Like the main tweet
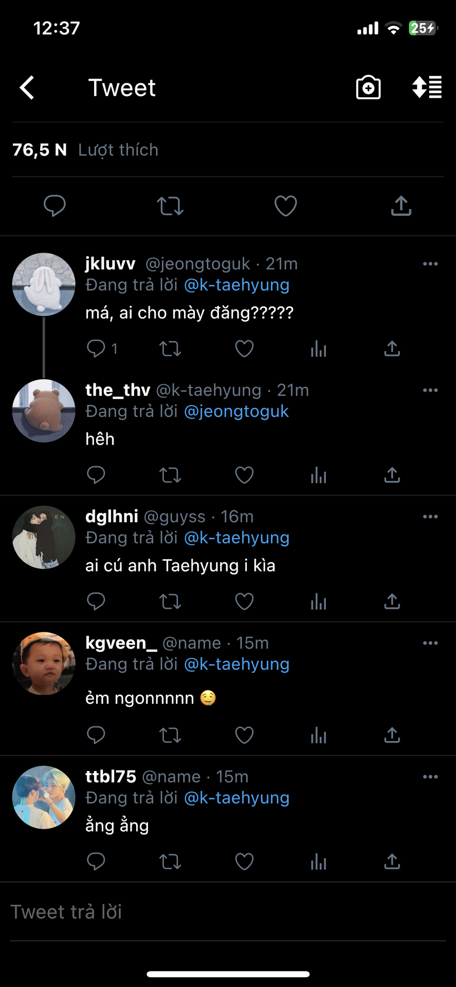The height and width of the screenshot is (987, 456). [285, 206]
